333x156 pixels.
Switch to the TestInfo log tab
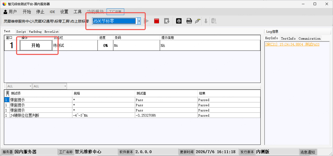point(288,38)
